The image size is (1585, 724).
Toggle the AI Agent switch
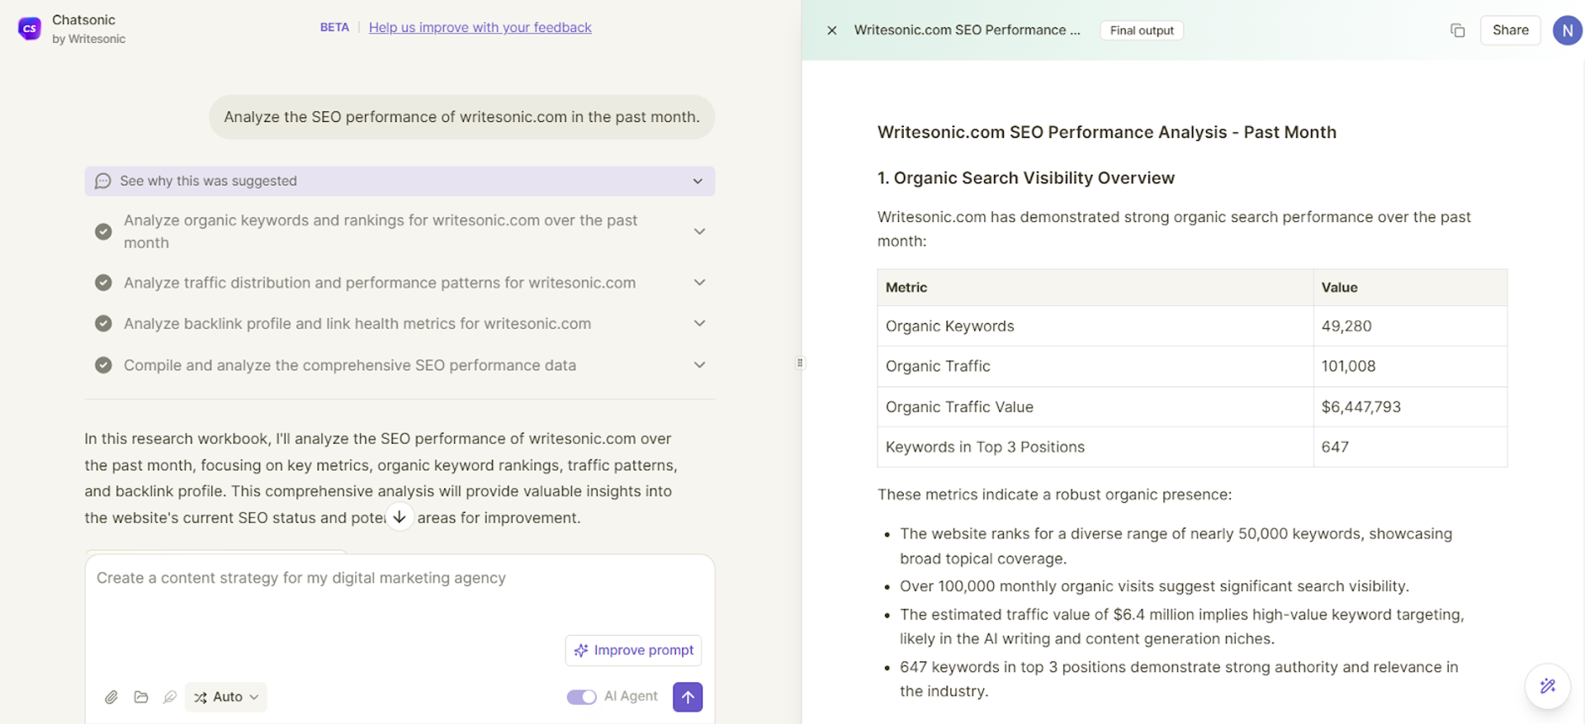point(581,697)
